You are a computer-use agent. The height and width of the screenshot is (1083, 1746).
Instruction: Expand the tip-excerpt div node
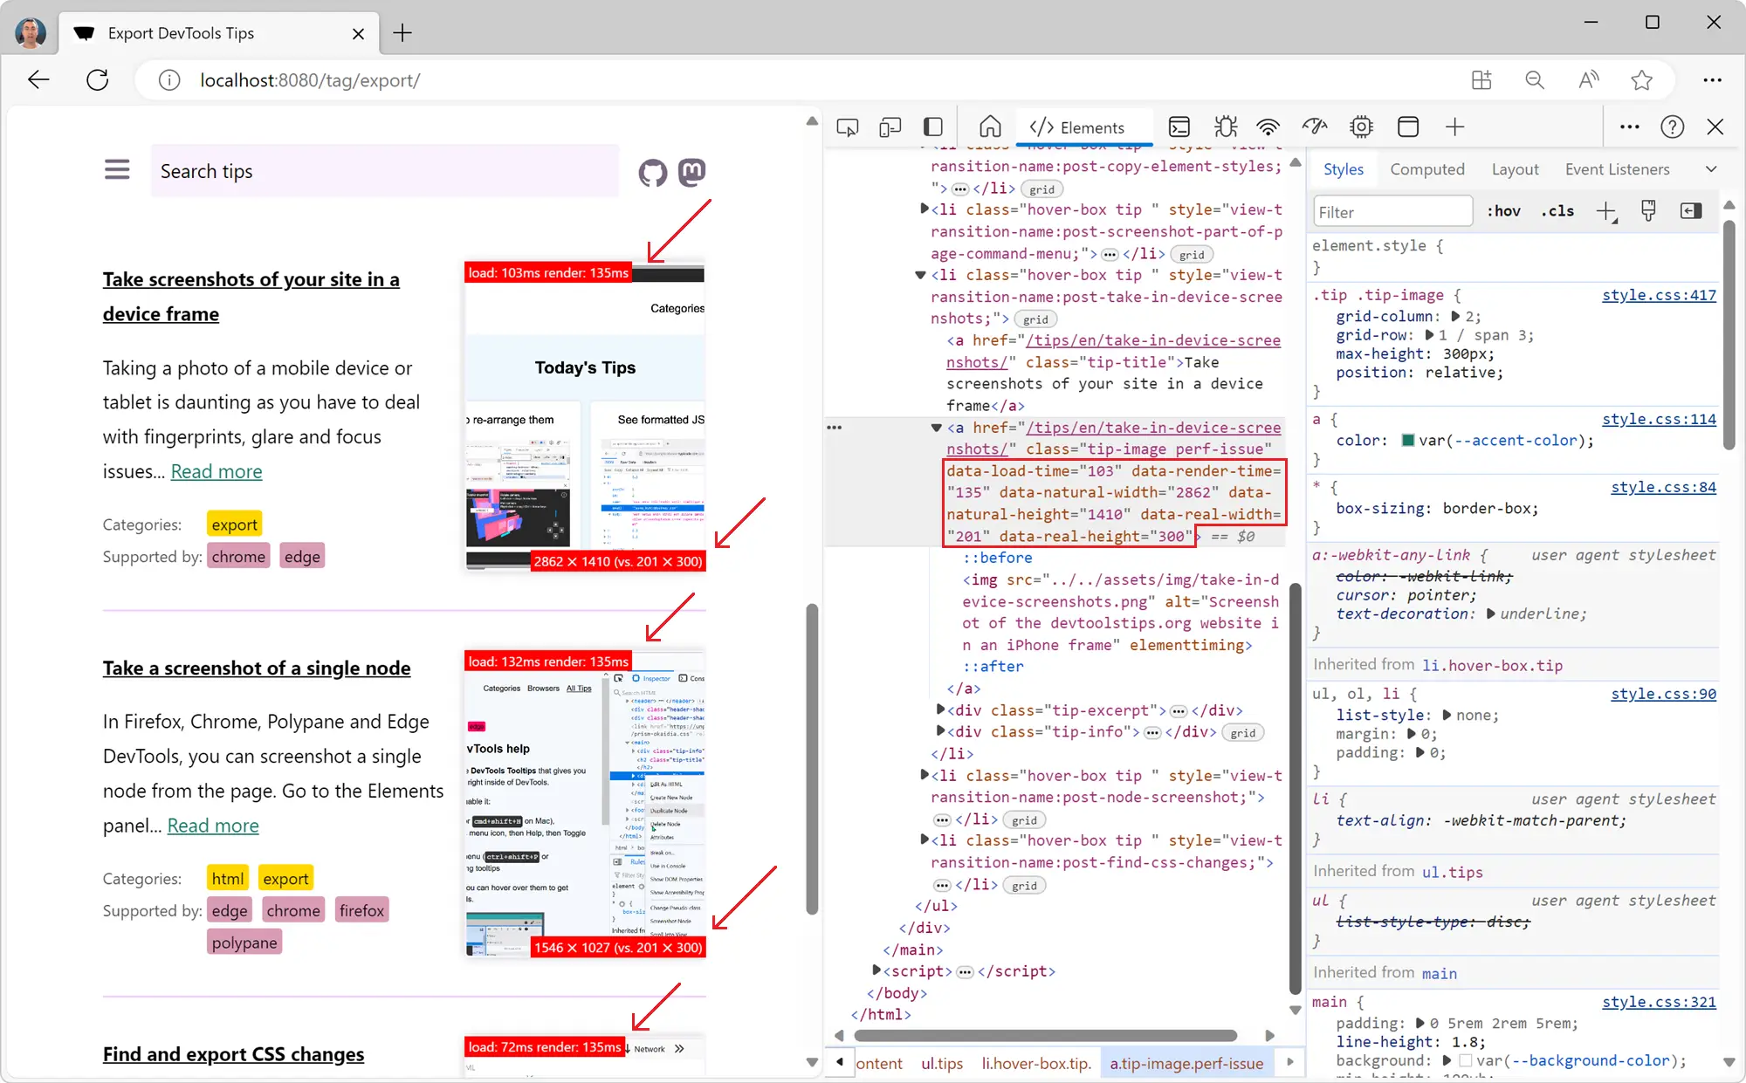940,710
